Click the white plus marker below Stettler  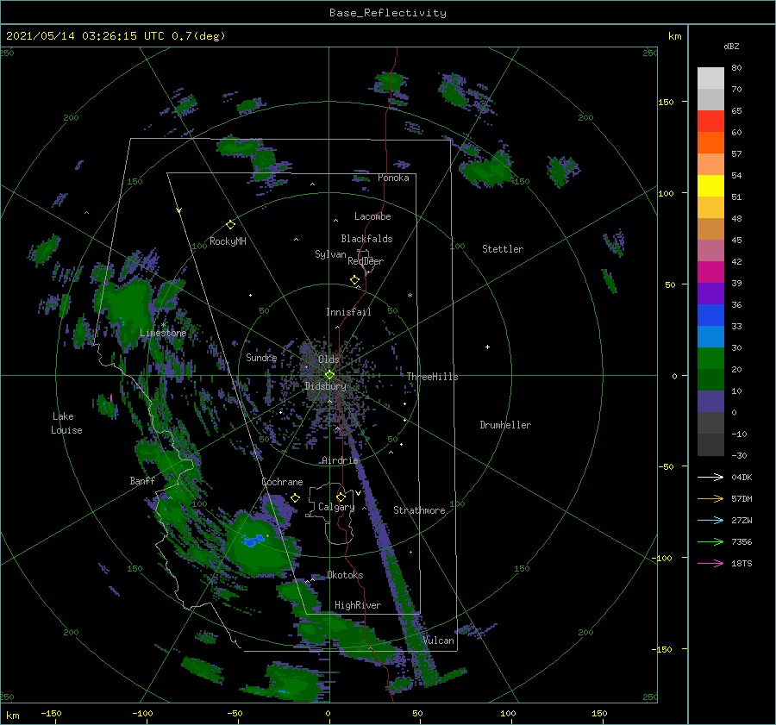[487, 347]
